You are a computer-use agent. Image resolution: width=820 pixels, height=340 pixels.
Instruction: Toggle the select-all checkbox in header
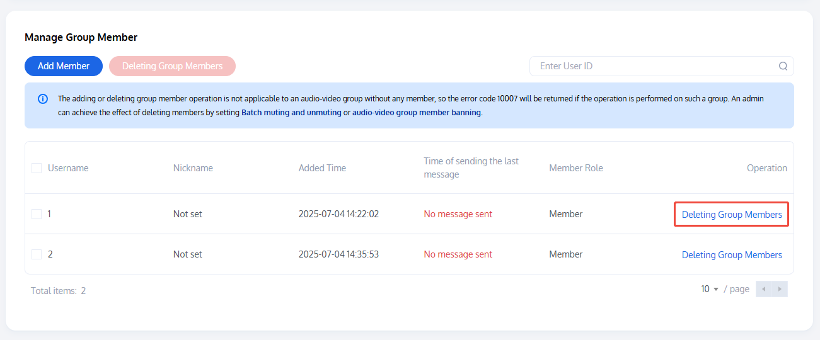click(x=37, y=168)
